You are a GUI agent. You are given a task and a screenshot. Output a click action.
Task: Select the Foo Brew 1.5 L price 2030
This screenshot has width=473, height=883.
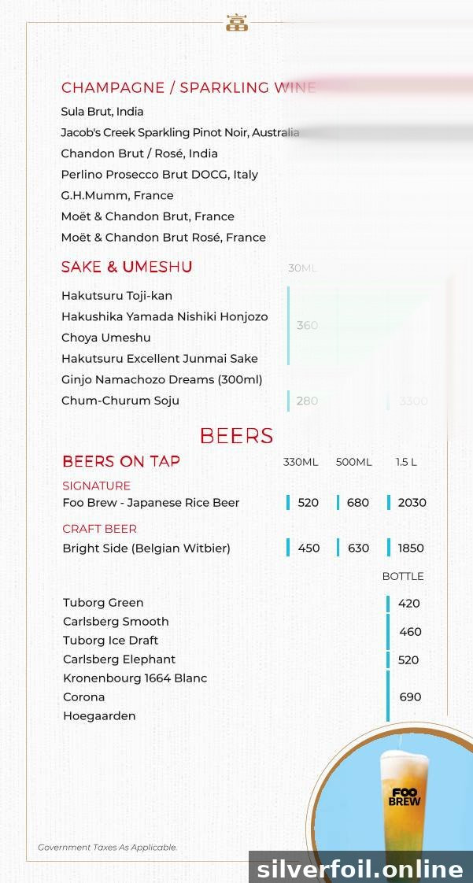click(x=412, y=502)
